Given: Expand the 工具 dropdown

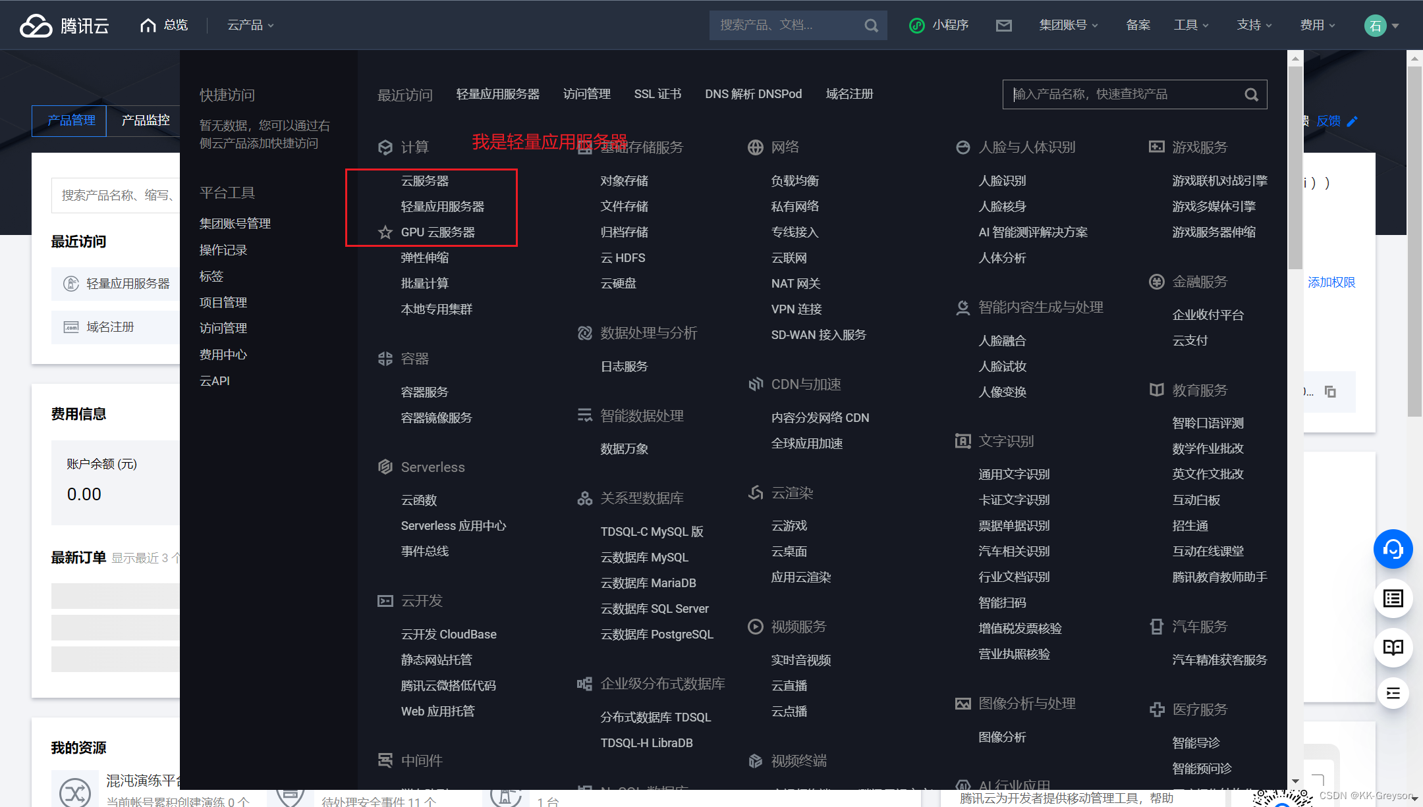Looking at the screenshot, I should pyautogui.click(x=1191, y=25).
